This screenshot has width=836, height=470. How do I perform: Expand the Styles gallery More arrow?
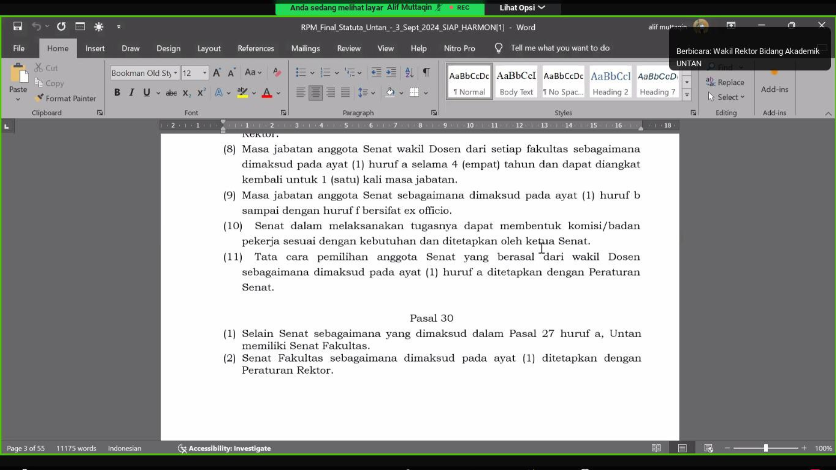(x=687, y=94)
